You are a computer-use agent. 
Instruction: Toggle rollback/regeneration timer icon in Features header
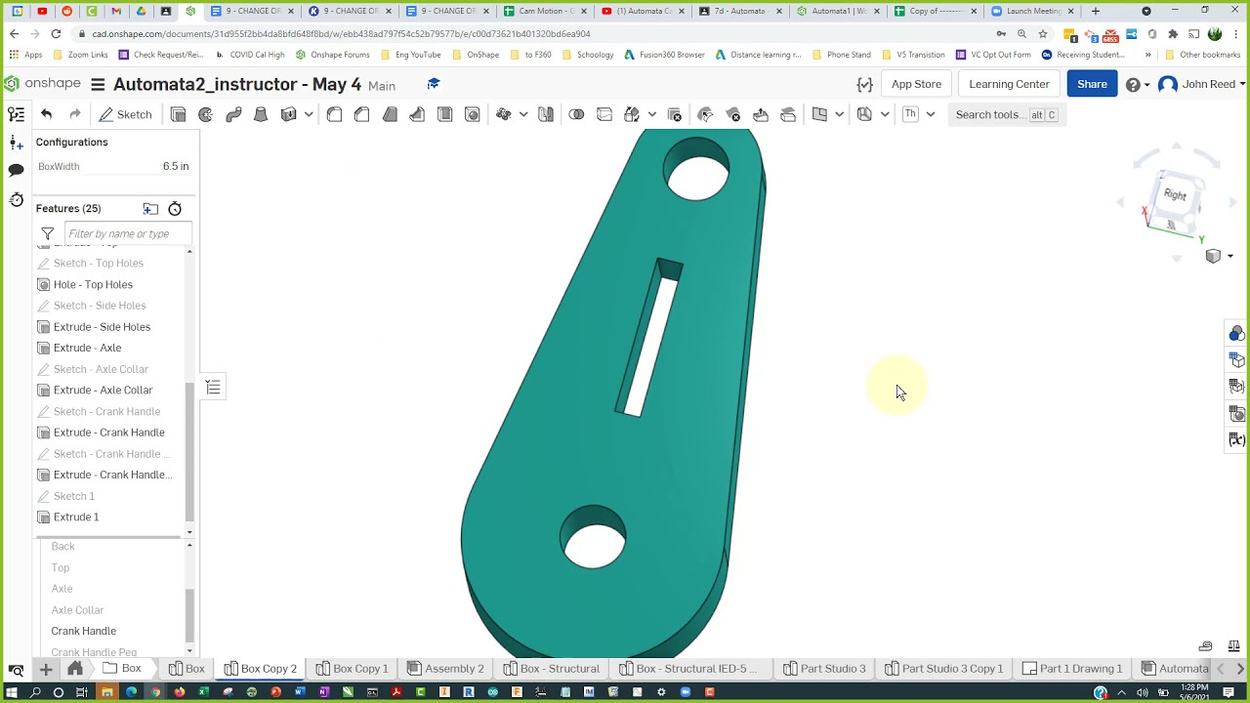[175, 208]
